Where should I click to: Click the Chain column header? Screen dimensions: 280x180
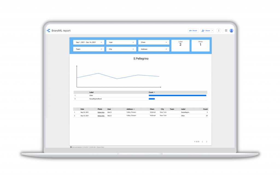tap(152, 109)
